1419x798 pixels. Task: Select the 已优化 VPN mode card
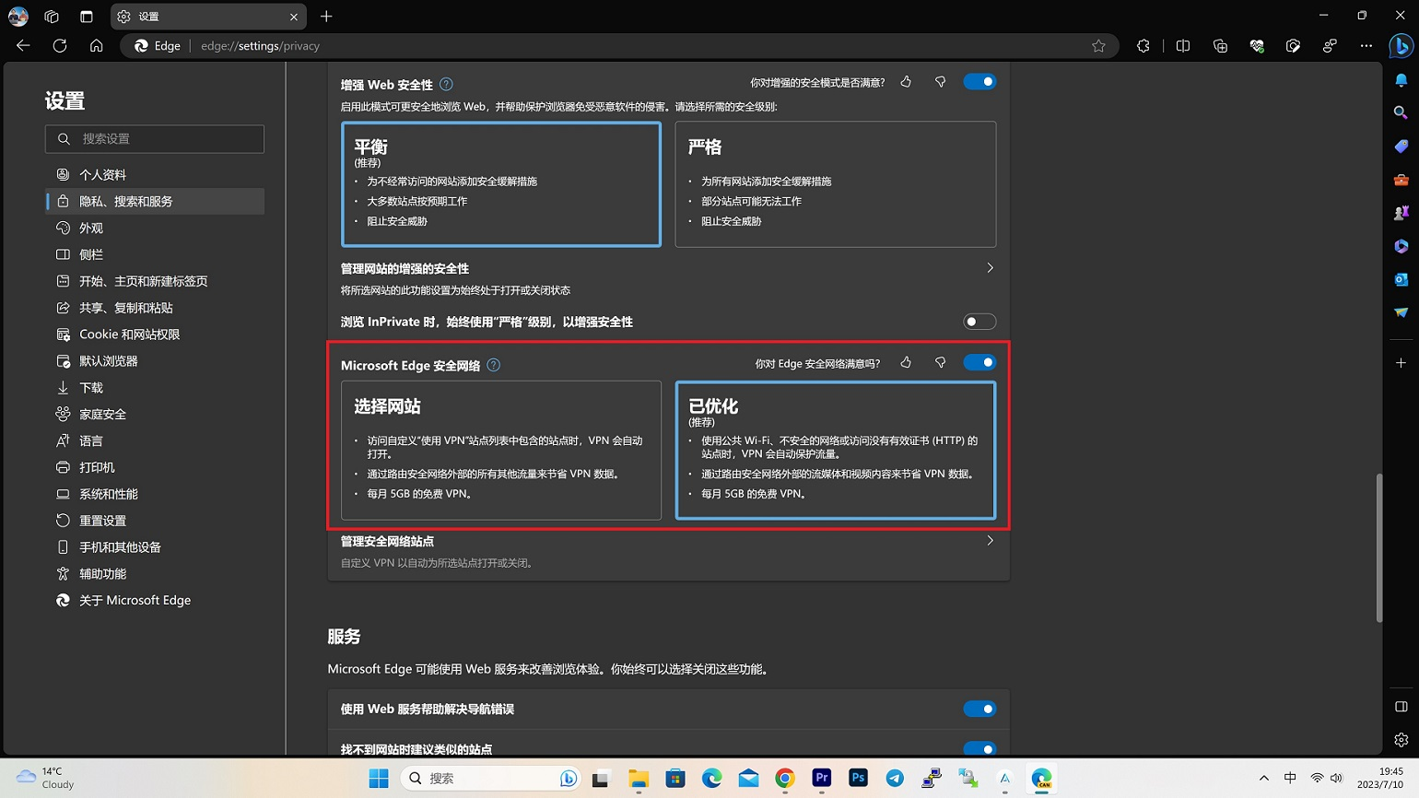[x=836, y=451]
